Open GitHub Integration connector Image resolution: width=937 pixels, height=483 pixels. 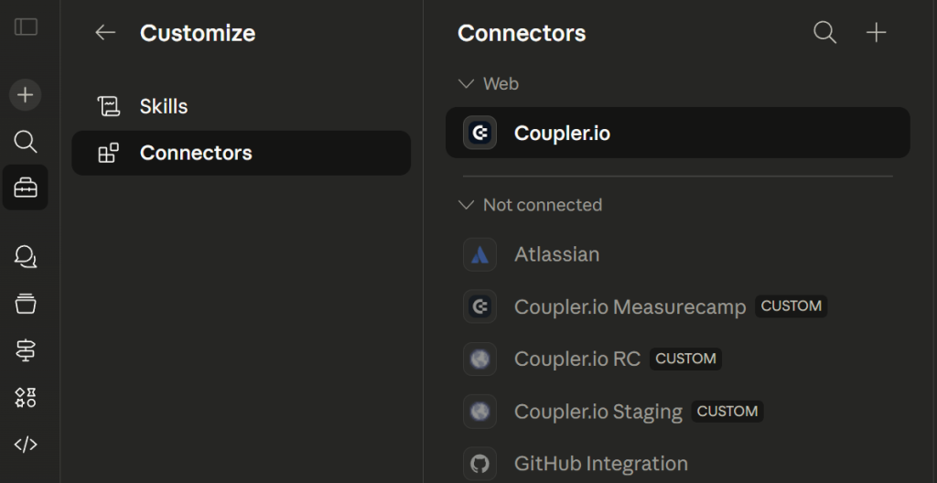[x=600, y=464]
